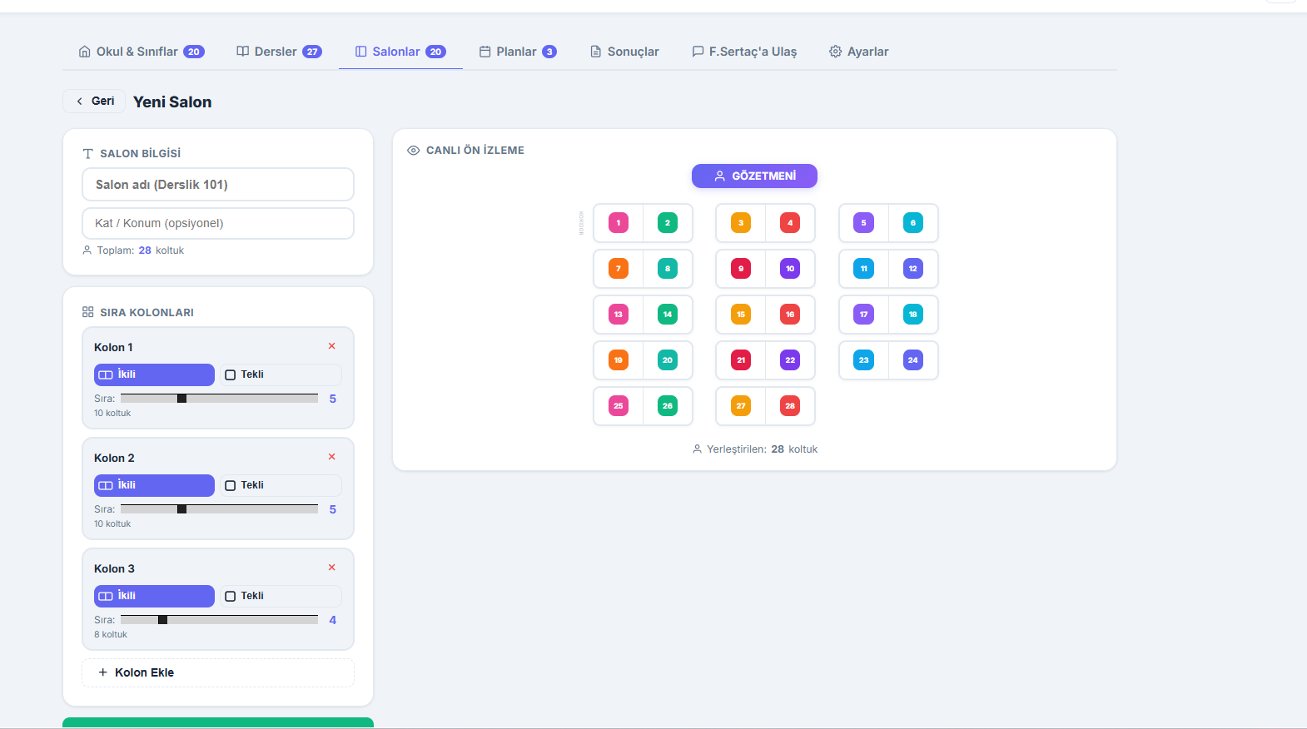1307x729 pixels.
Task: Delete Kolon 2 using the X icon
Action: point(331,457)
